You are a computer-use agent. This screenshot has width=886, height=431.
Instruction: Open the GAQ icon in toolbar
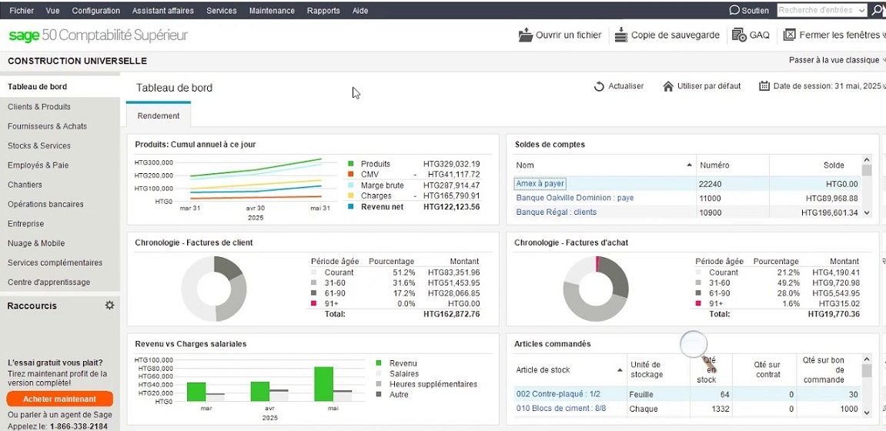tap(739, 35)
